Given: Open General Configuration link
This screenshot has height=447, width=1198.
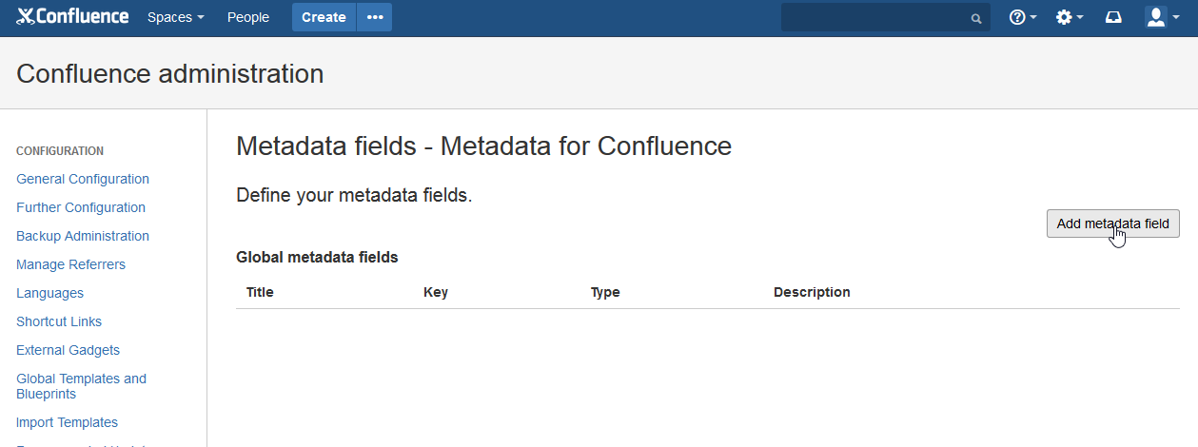Looking at the screenshot, I should pyautogui.click(x=83, y=179).
